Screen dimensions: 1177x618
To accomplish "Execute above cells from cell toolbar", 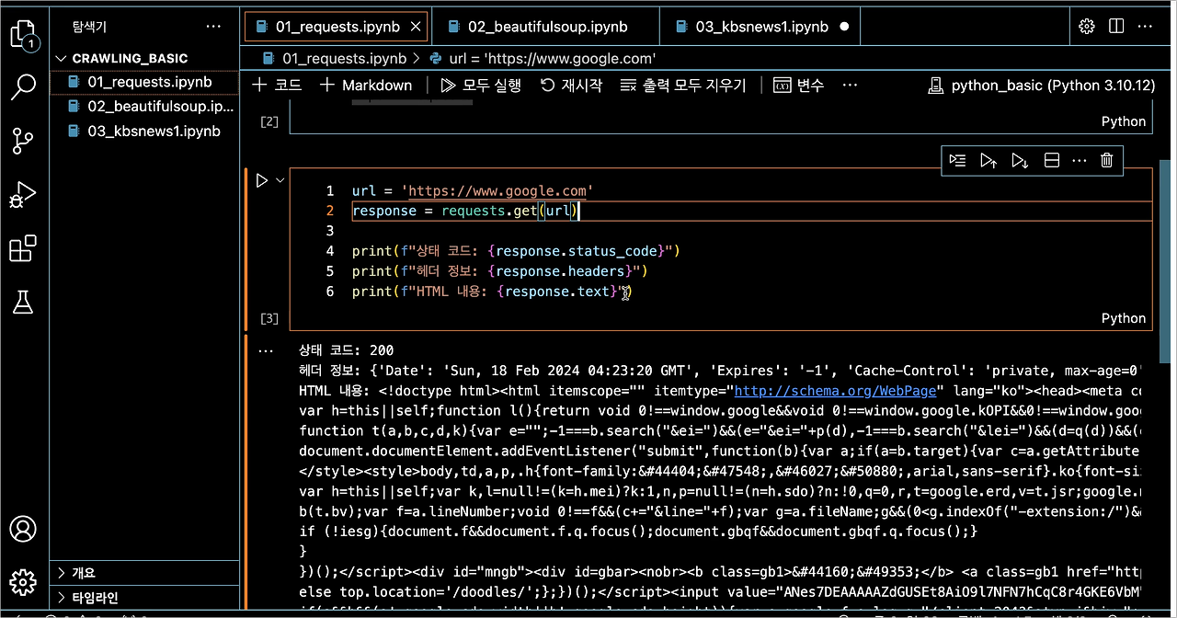I will (x=988, y=161).
